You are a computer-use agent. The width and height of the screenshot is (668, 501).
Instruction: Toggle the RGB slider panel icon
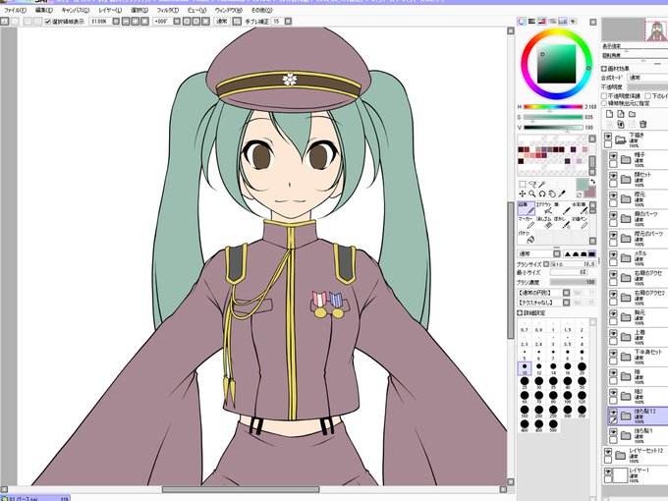[x=531, y=21]
